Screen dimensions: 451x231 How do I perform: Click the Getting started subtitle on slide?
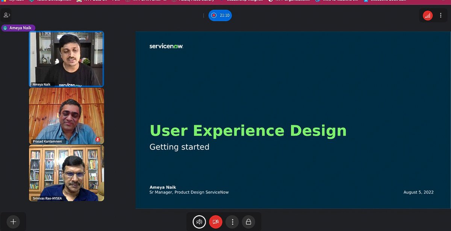coord(179,147)
